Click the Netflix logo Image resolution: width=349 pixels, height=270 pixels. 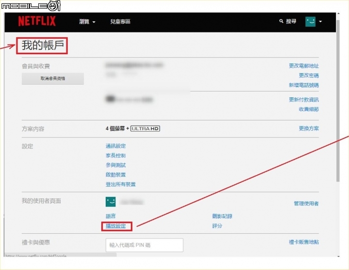pyautogui.click(x=37, y=21)
